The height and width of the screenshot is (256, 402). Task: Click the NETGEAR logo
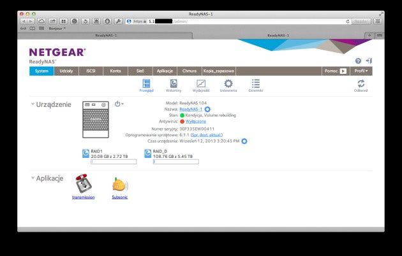[x=57, y=52]
